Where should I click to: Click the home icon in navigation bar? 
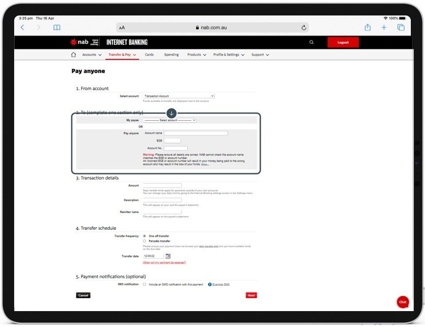(73, 55)
